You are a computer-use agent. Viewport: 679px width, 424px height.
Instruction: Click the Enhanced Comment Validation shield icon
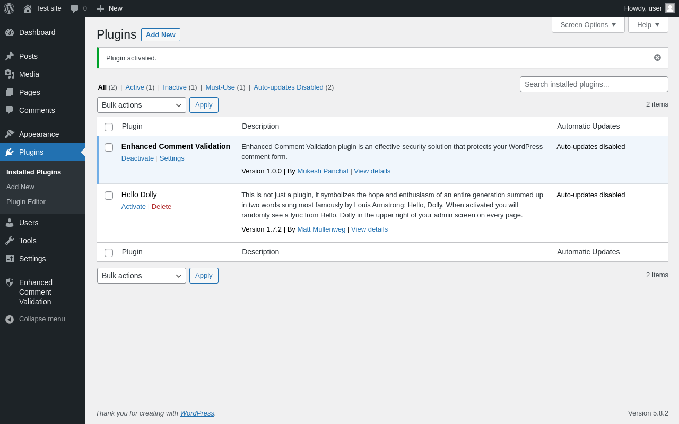(10, 282)
